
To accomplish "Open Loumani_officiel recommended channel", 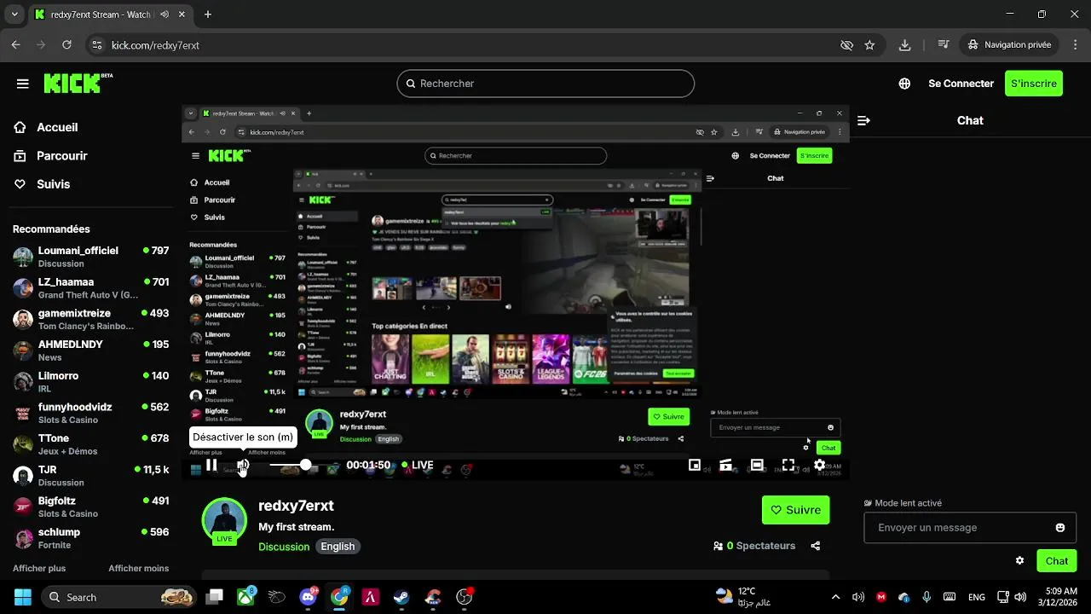I will [90, 257].
